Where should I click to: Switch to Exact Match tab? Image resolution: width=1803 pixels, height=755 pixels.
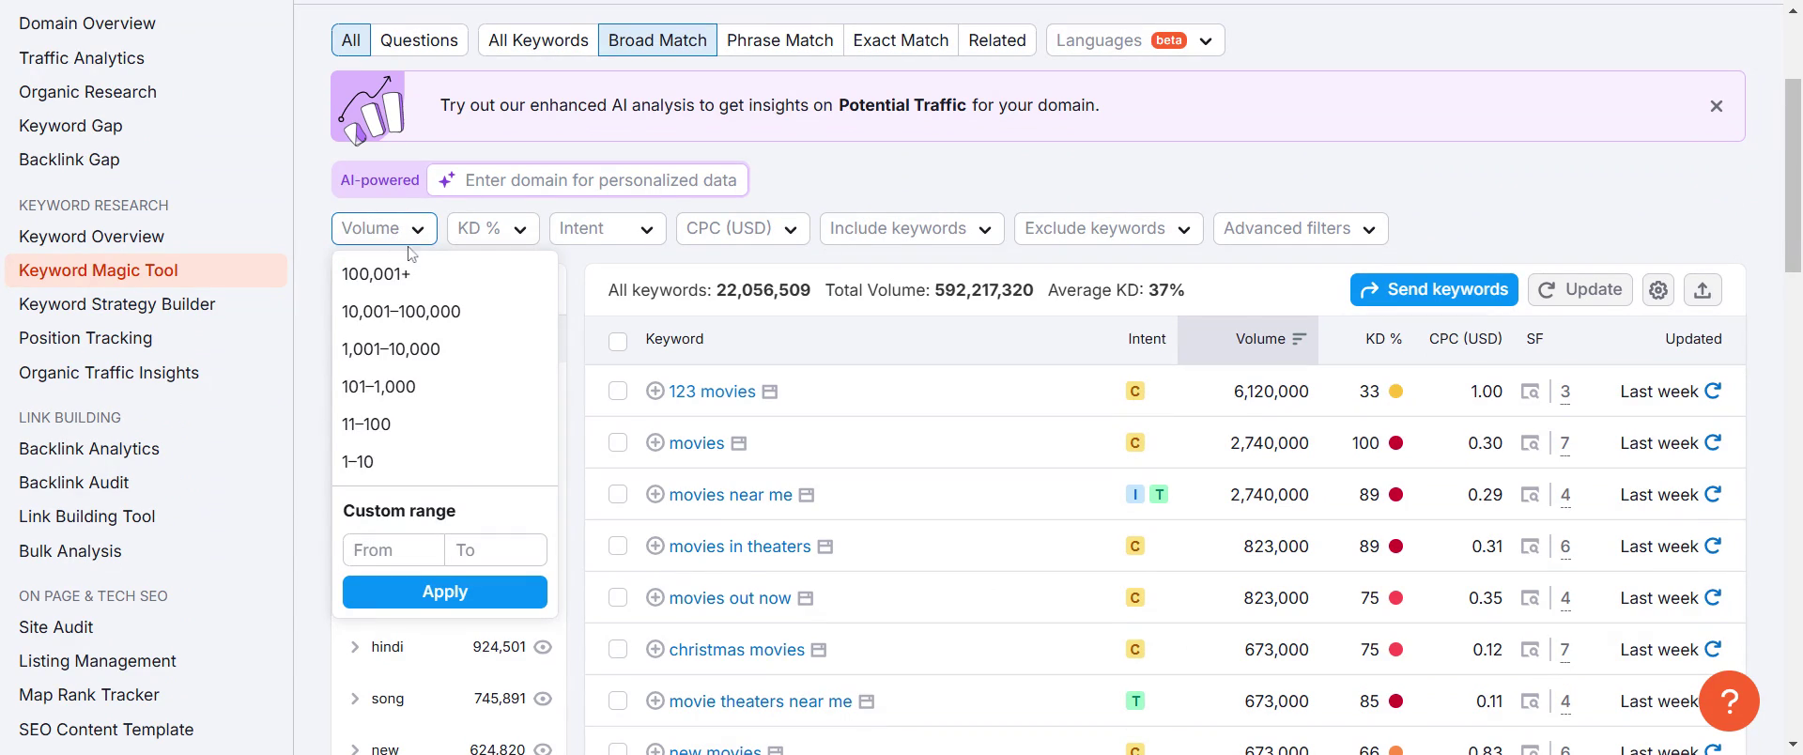tap(901, 40)
